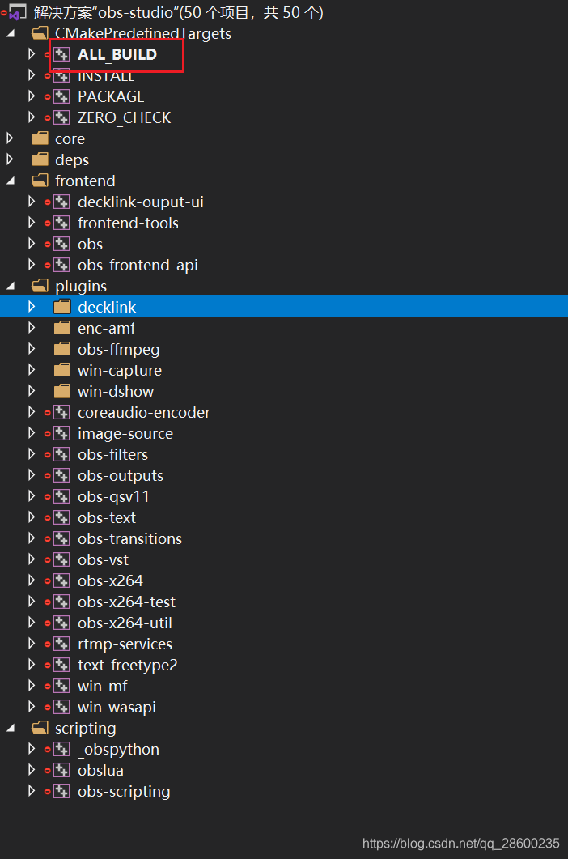Select the plugins folder label
Viewport: 568px width, 859px height.
click(81, 287)
